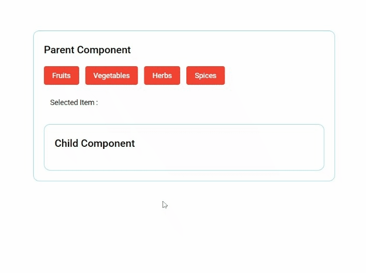Click the "Parent Component" heading
The height and width of the screenshot is (273, 366).
(x=87, y=50)
